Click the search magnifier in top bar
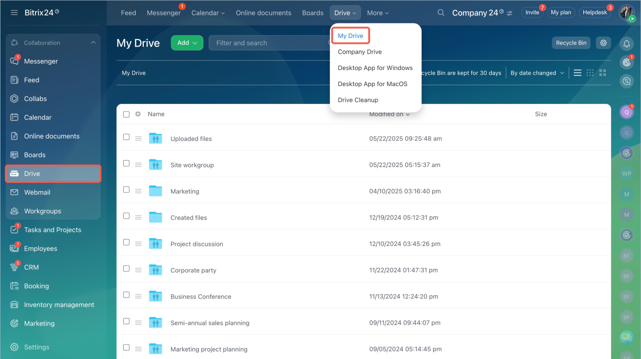641x359 pixels. tap(441, 13)
